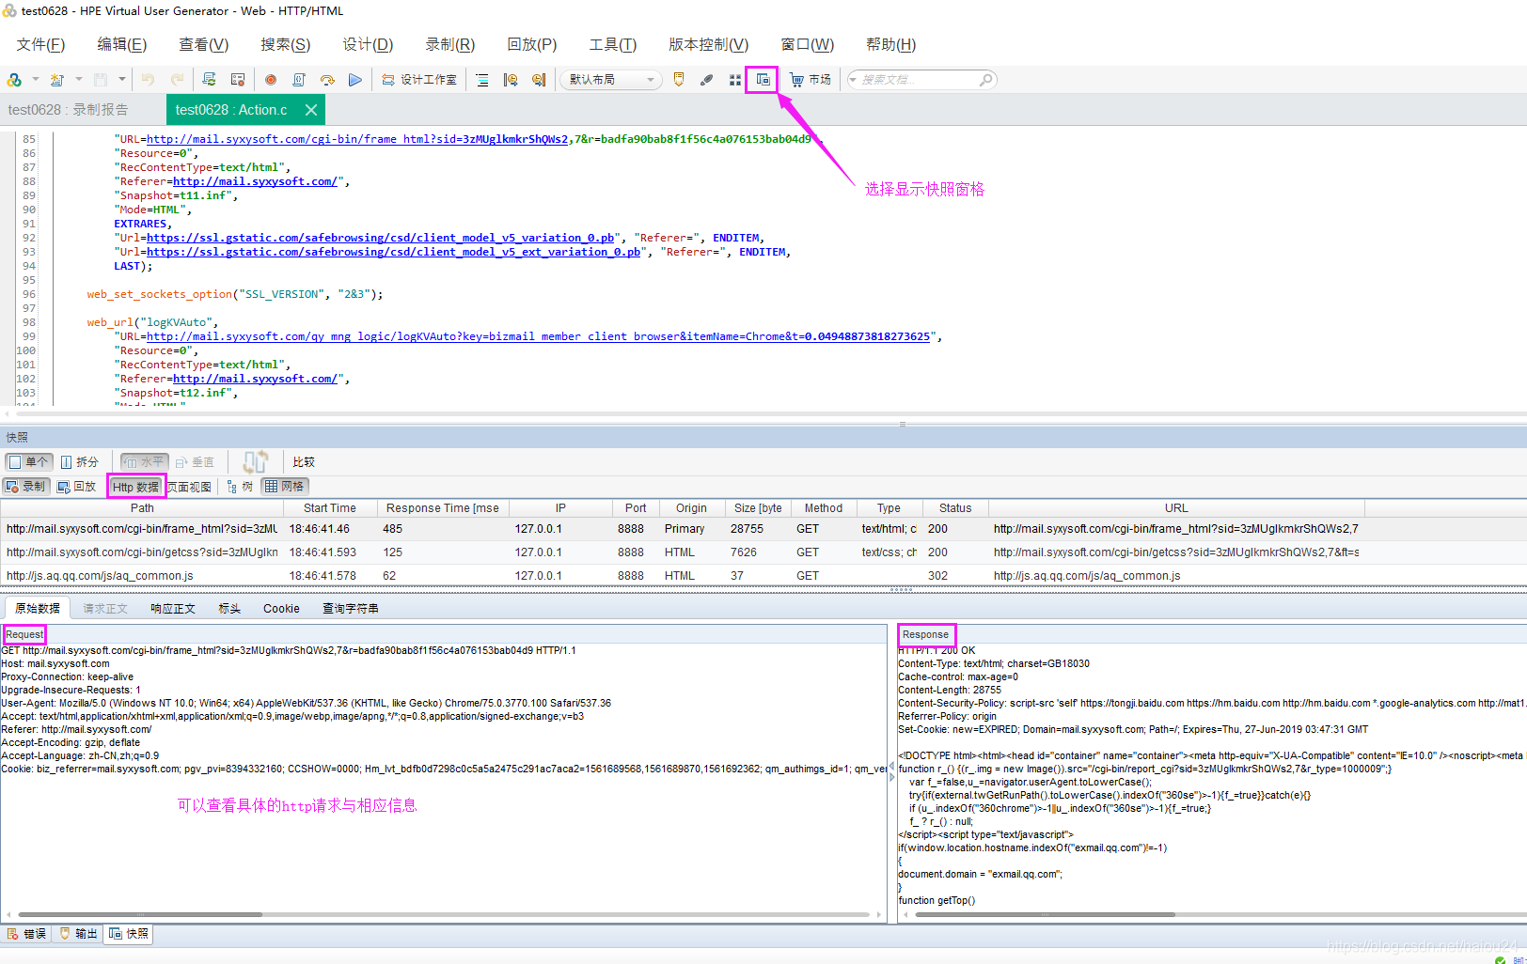This screenshot has width=1527, height=964.
Task: Switch to Tree (树) view
Action: (240, 487)
